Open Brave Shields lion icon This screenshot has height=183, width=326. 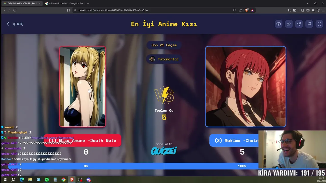(247, 10)
